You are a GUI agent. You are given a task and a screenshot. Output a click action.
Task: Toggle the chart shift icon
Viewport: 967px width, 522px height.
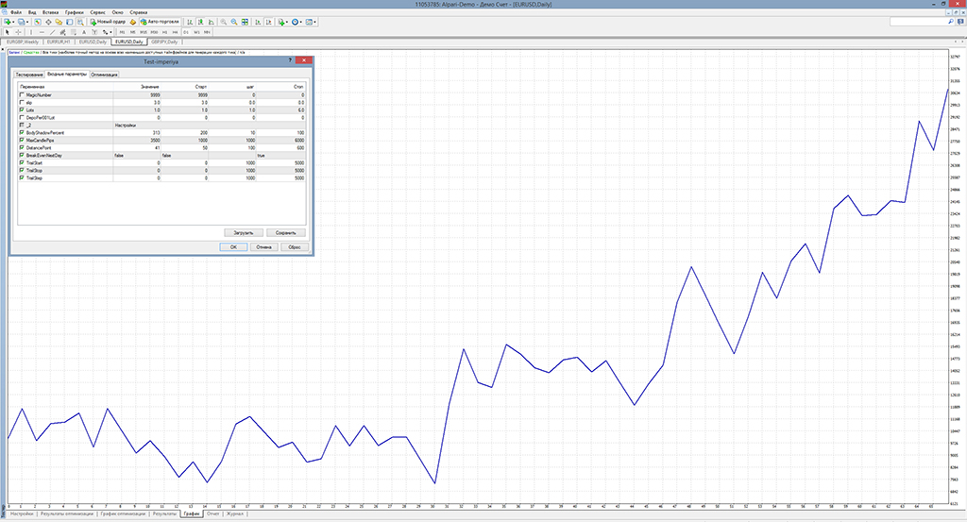(269, 22)
